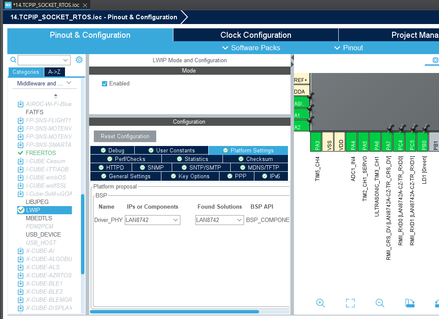Click download icon beside I-Cube-SoM-uGOA
The image size is (439, 319).
[20, 194]
